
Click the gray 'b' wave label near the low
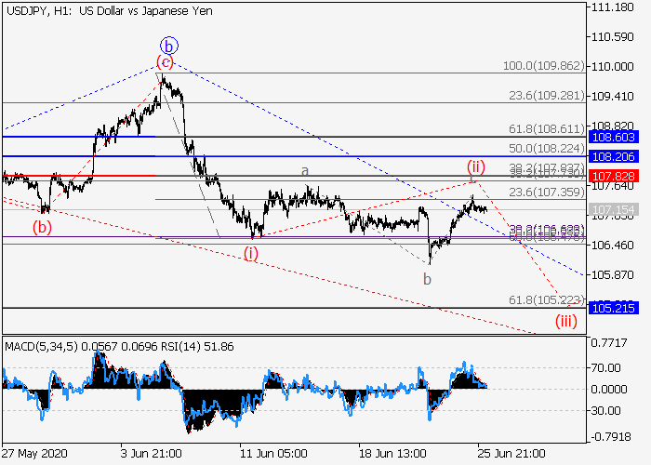coord(427,279)
